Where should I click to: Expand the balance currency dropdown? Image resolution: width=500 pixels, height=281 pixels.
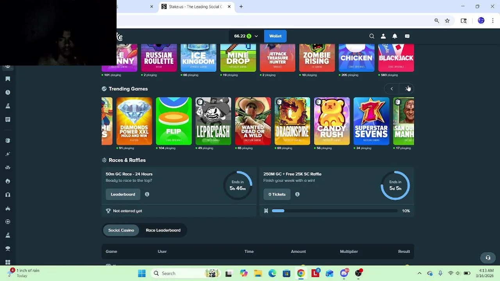(256, 36)
